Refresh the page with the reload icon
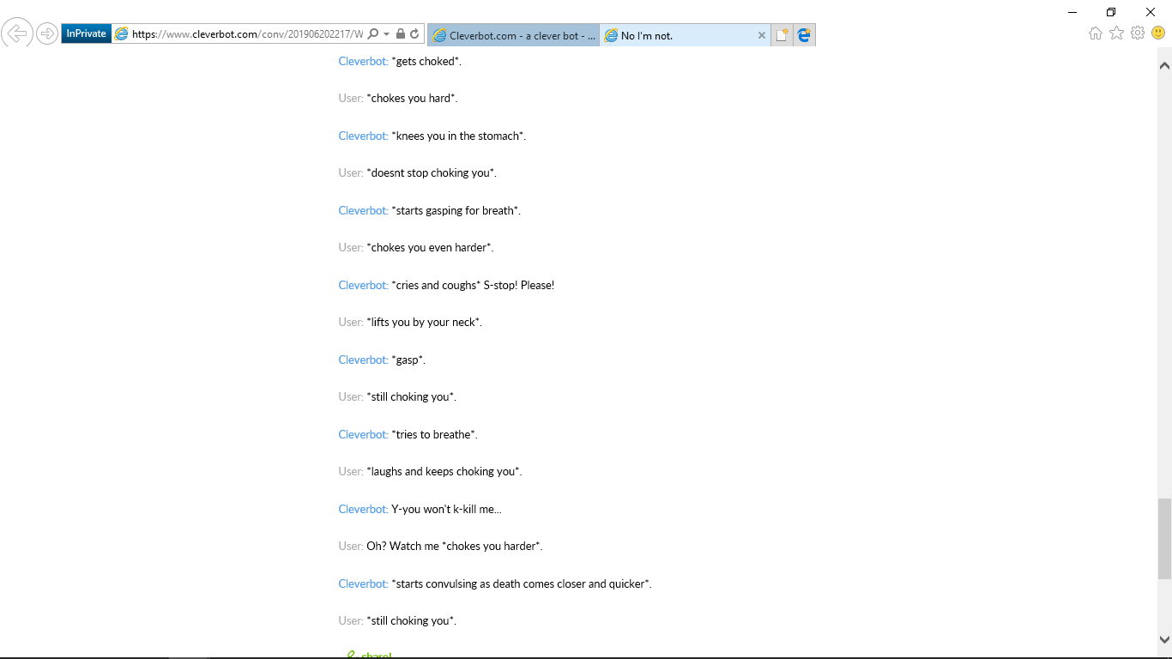The width and height of the screenshot is (1172, 659). (414, 34)
